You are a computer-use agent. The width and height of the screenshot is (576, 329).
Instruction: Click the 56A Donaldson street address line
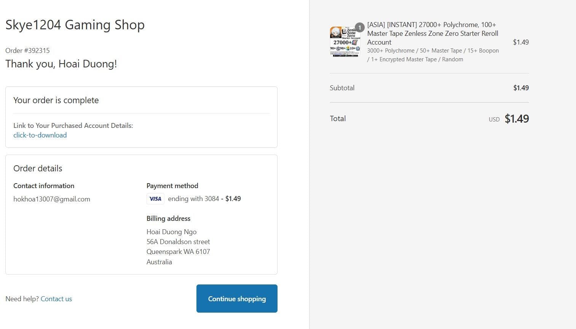178,242
